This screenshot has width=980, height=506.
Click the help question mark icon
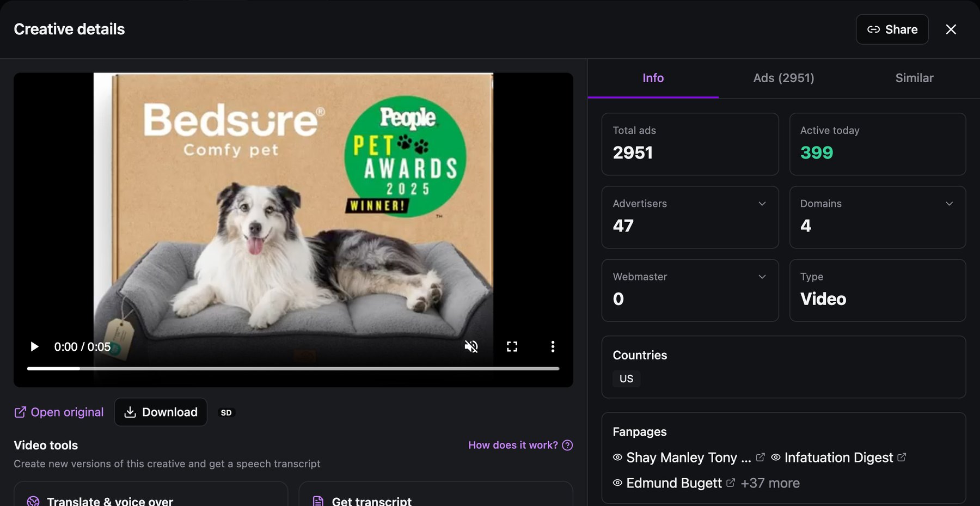[567, 445]
